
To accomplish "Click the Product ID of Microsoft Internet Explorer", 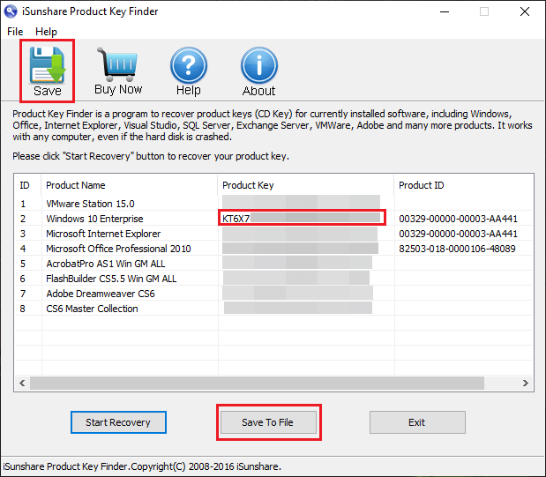I will coord(458,234).
